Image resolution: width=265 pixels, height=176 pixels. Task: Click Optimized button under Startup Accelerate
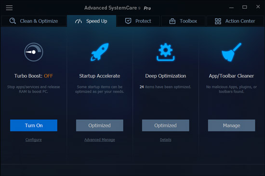[x=100, y=125]
